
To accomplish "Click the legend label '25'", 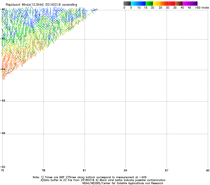I will [x=160, y=8].
